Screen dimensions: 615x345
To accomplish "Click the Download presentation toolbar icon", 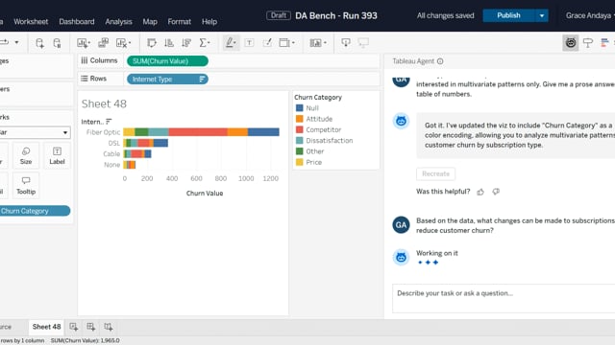I will (x=346, y=42).
